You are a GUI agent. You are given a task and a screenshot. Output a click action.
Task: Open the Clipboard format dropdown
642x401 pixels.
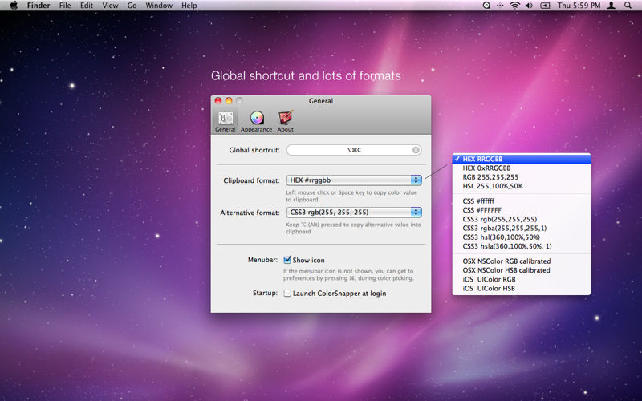pos(354,180)
